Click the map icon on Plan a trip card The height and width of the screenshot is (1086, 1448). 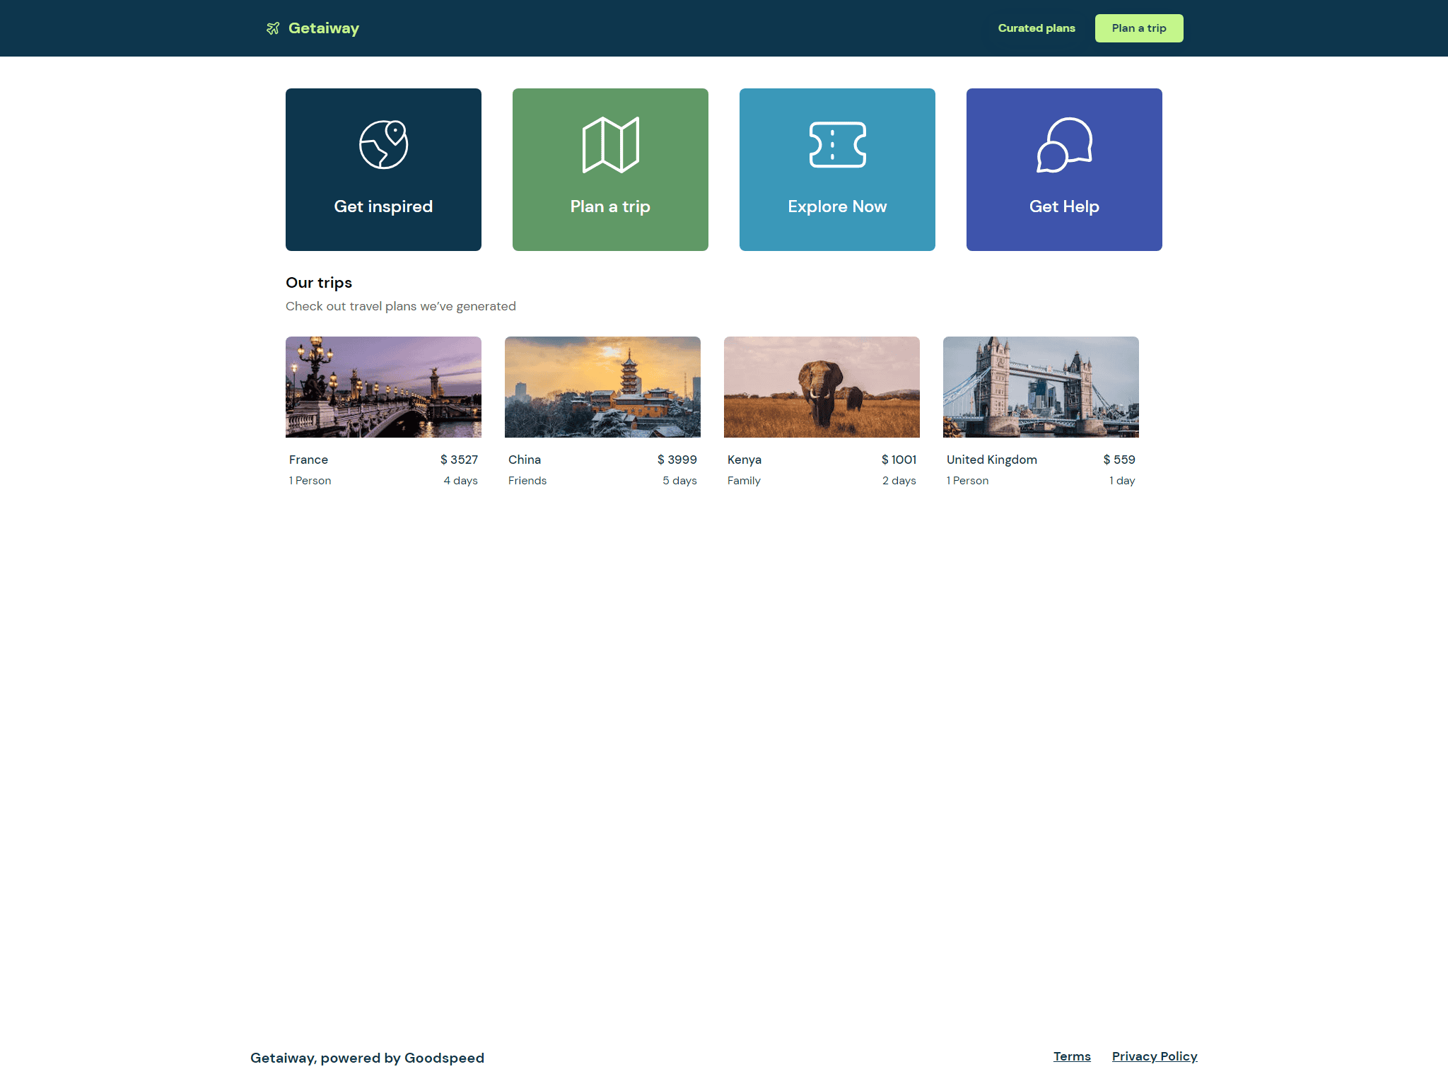point(611,145)
